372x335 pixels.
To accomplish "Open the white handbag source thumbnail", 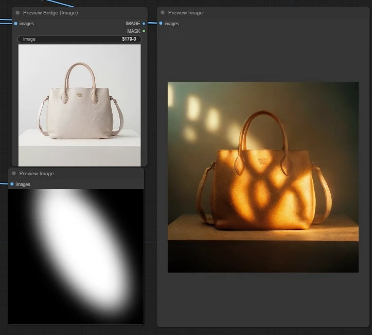I will (79, 105).
